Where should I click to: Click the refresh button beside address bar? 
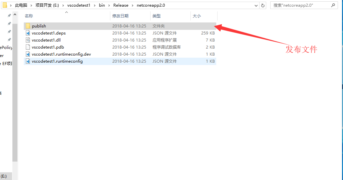click(263, 5)
